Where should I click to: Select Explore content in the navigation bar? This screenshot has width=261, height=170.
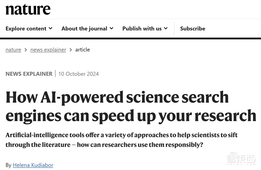coord(26,28)
